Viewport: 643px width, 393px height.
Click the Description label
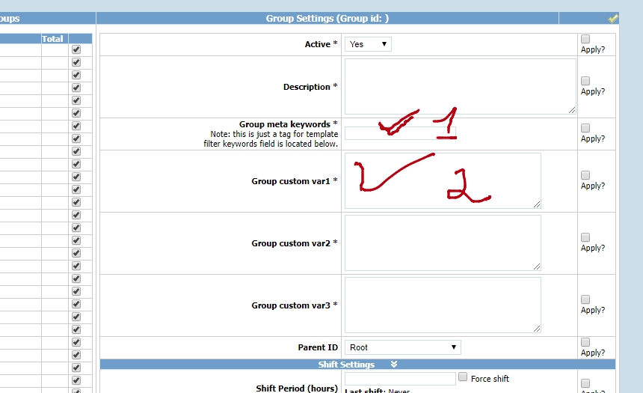310,87
